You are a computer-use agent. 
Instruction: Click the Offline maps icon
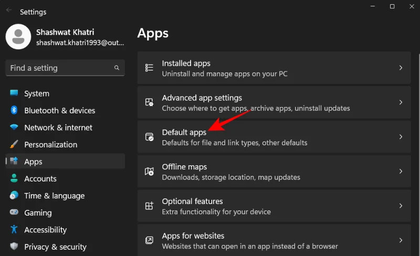point(149,172)
